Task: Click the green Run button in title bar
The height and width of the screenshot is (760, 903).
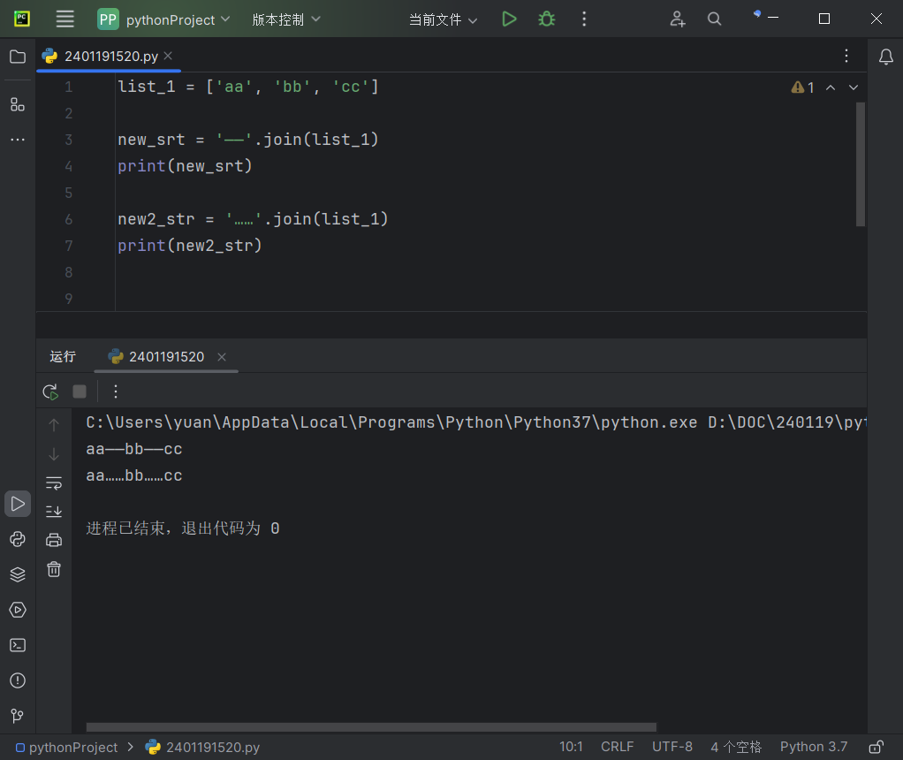Action: [509, 19]
